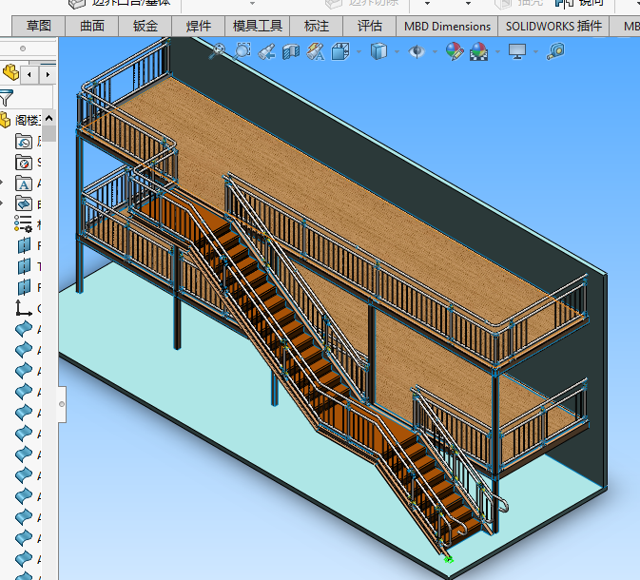Screen dimensions: 640x580
Task: Click the feature tree scroll-up arrow
Action: tap(48, 116)
